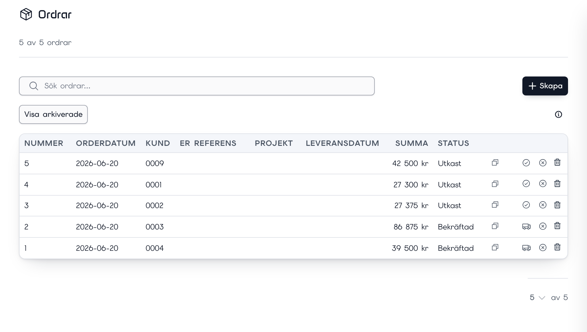Screen dimensions: 587x332
Task: Open the info icon above table
Action: point(559,114)
